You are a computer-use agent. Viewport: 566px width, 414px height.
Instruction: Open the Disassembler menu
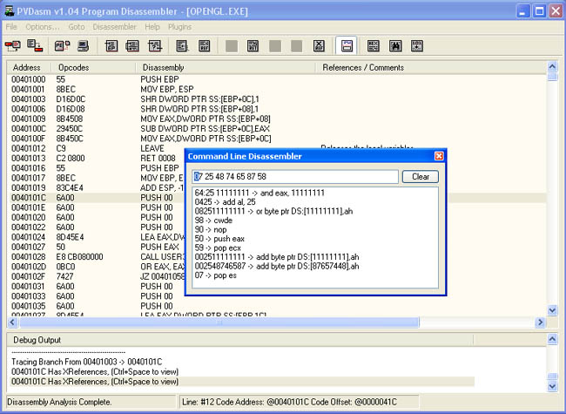pyautogui.click(x=114, y=27)
